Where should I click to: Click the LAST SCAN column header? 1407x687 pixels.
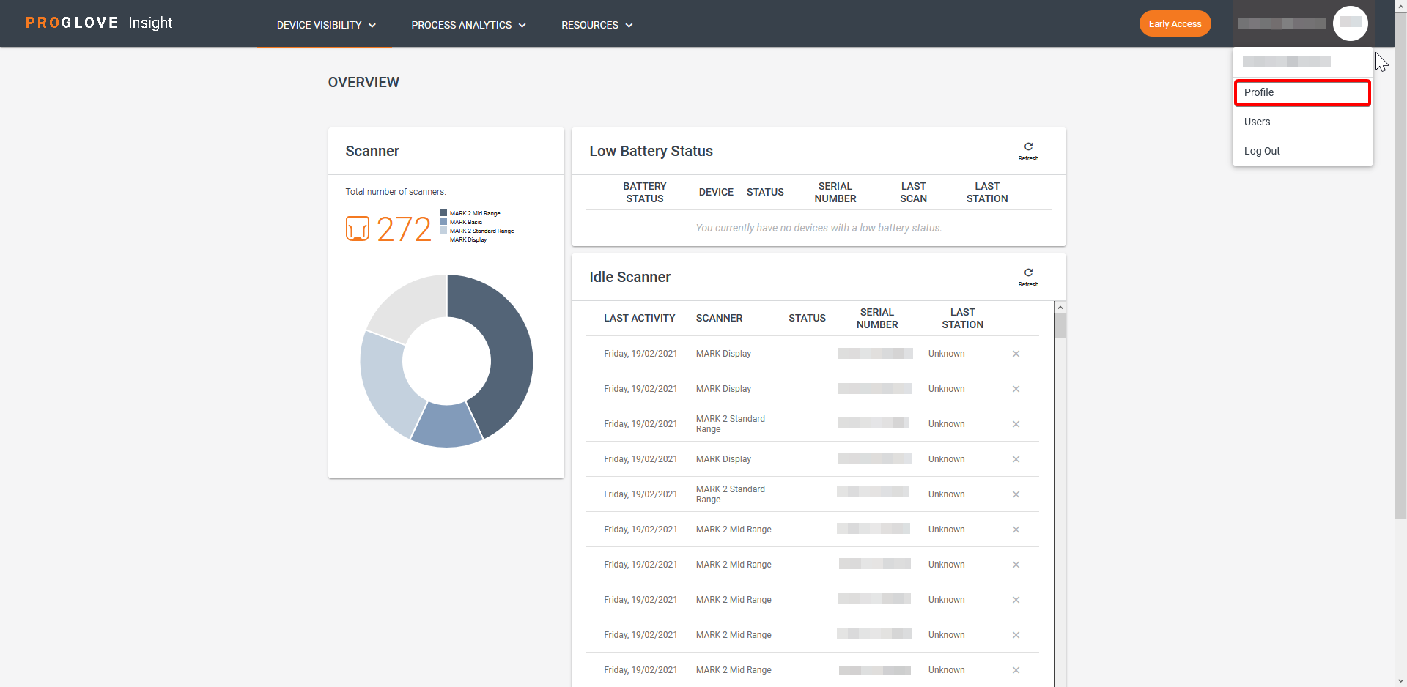tap(914, 192)
